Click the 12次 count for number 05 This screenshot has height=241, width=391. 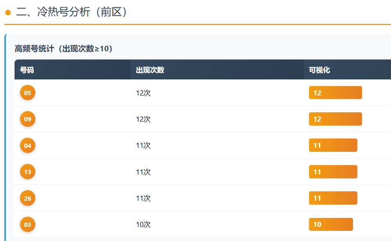pos(143,93)
